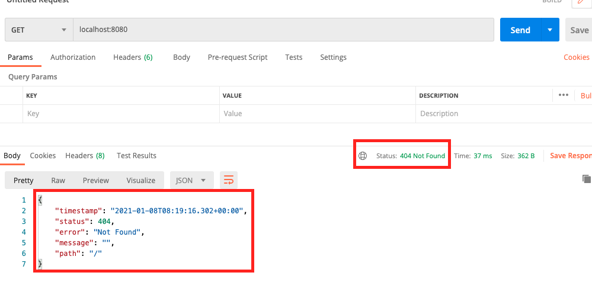Click the "message" key in JSON
Screen dimensions: 592x282
75,242
